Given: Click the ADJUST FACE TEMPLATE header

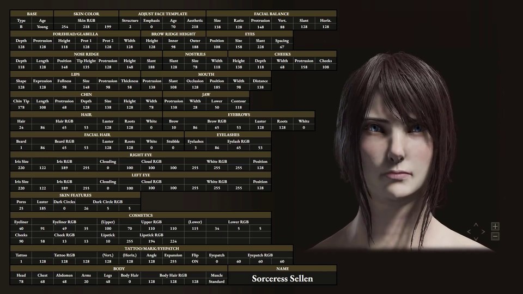Looking at the screenshot, I should click(162, 14).
